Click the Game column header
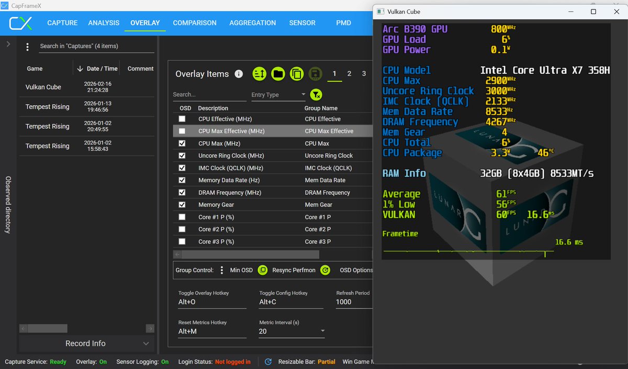The height and width of the screenshot is (369, 628). click(34, 69)
